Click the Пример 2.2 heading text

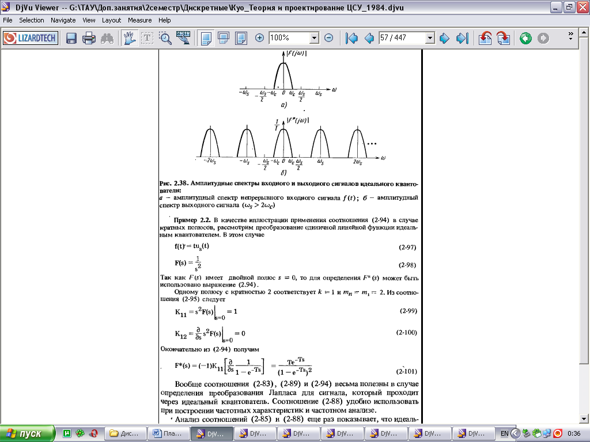192,220
